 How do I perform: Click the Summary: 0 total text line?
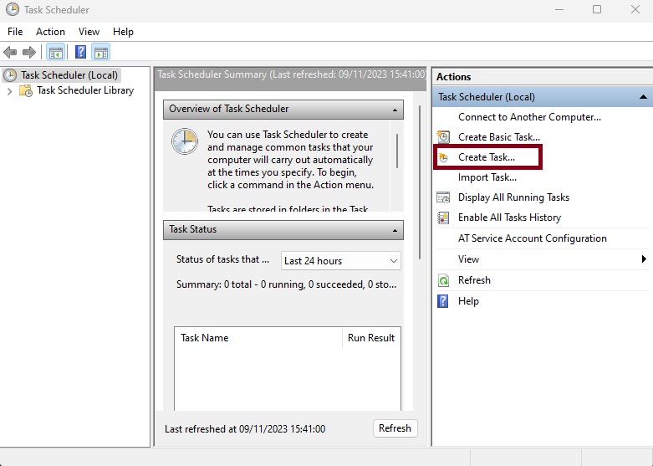point(286,284)
